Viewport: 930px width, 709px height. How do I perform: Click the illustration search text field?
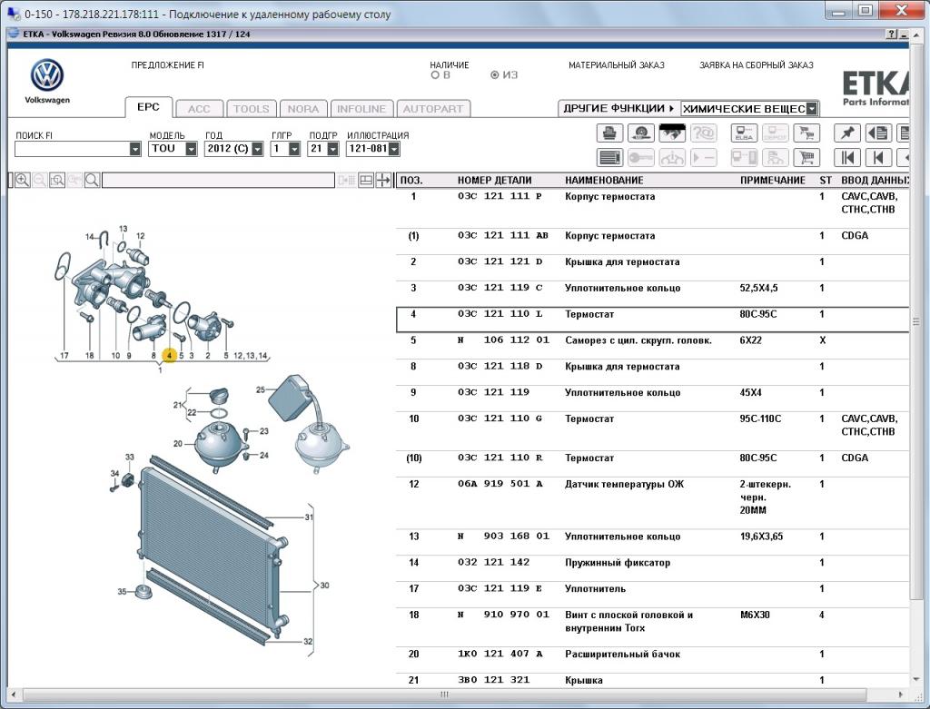[218, 181]
